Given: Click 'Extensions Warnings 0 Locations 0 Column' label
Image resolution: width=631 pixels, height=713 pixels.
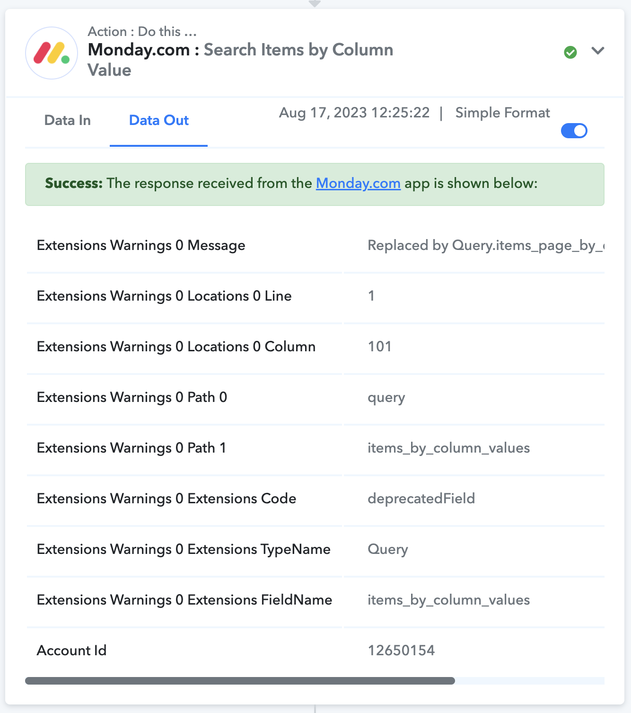Looking at the screenshot, I should [x=176, y=347].
